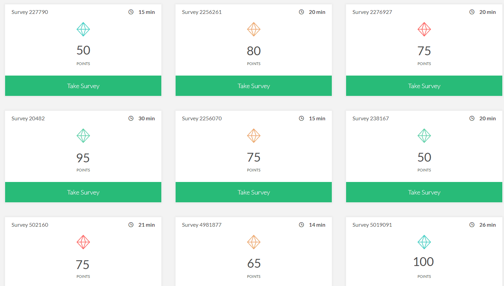The width and height of the screenshot is (504, 286).
Task: Click the diamond icon on Survey 227790
Action: 83,29
